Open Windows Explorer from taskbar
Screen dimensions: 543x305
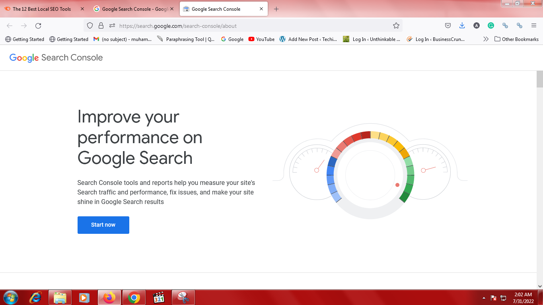tap(60, 297)
